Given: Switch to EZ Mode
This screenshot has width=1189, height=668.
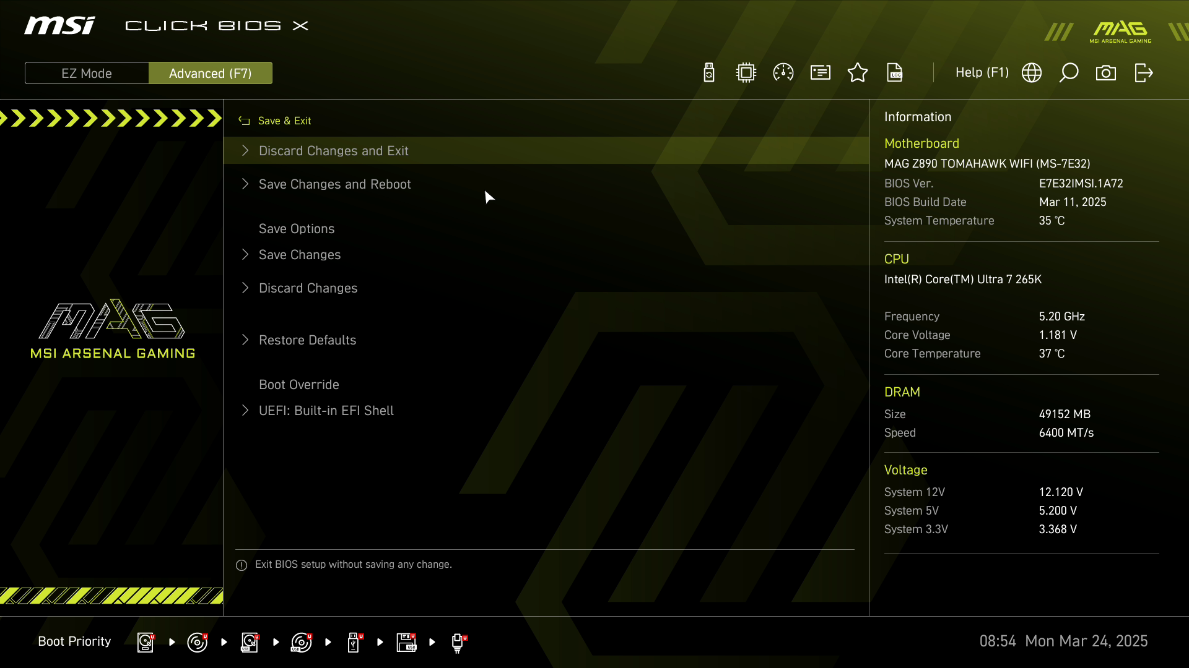Looking at the screenshot, I should click(87, 73).
